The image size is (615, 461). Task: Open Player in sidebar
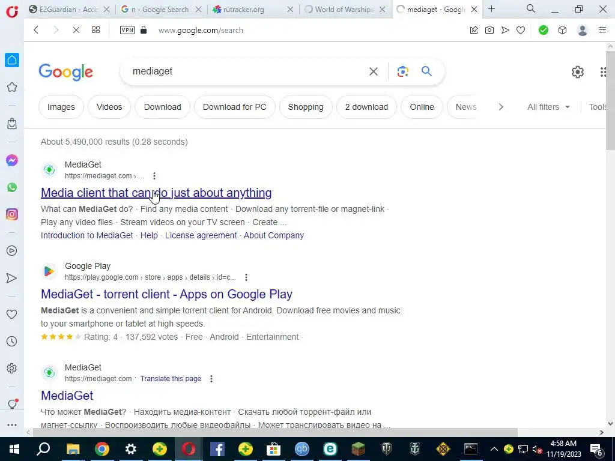coord(12,251)
